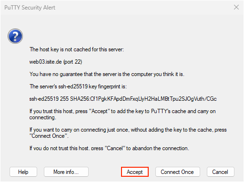Image resolution: width=244 pixels, height=182 pixels.
Task: Click the 'PuTTY Security Alert' title text
Action: tap(30, 8)
